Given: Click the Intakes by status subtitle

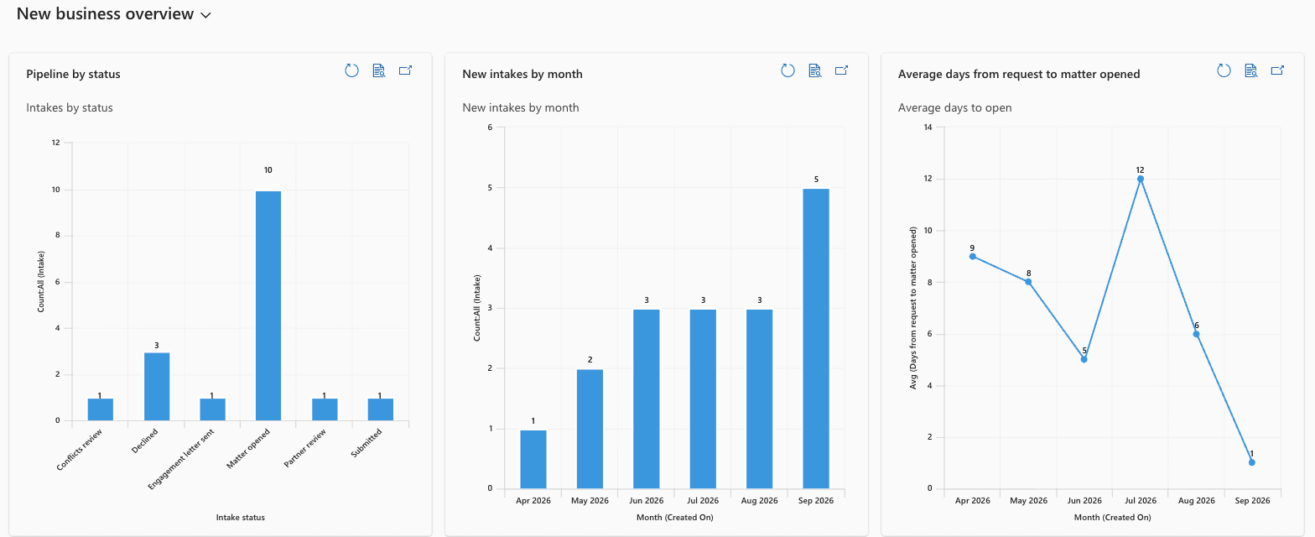Looking at the screenshot, I should tap(70, 107).
